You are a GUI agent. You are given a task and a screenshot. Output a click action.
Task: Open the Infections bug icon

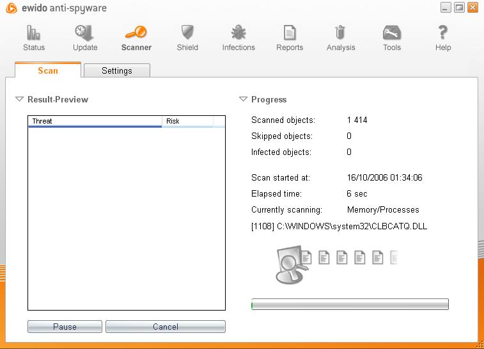tap(238, 33)
